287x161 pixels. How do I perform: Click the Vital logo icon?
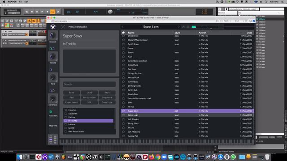pyautogui.click(x=53, y=27)
